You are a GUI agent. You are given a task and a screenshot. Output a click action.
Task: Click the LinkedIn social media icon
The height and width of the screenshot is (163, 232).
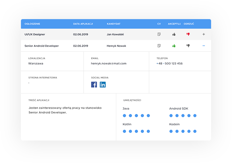click(103, 85)
